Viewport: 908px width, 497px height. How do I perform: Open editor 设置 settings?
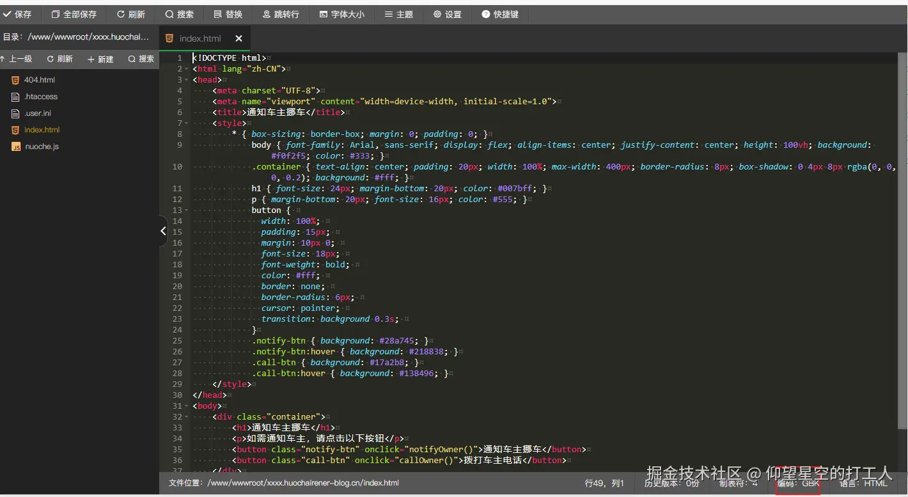click(448, 14)
